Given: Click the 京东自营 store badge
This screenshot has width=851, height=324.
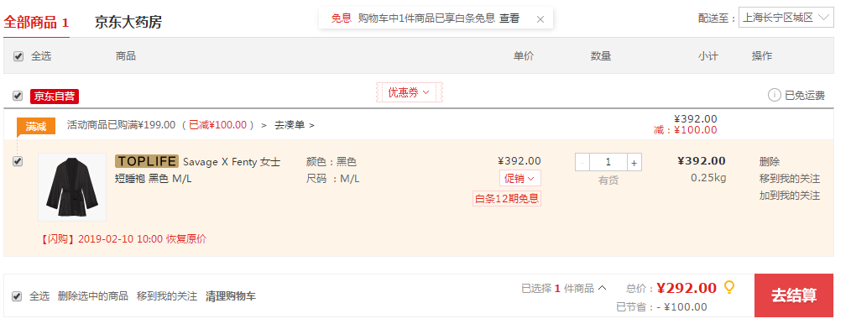Looking at the screenshot, I should click(x=55, y=96).
